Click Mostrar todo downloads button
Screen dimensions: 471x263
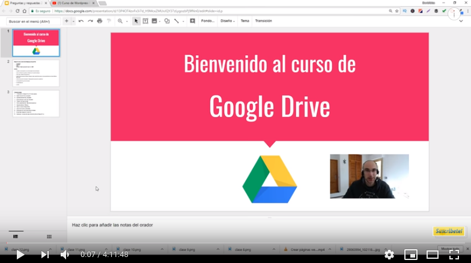tap(450, 249)
